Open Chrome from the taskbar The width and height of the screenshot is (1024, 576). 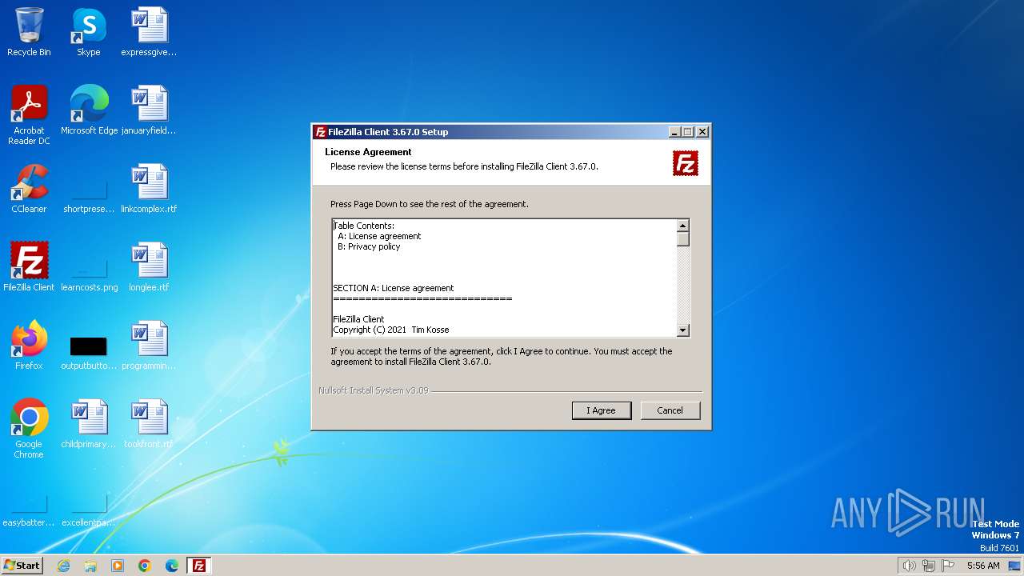(x=145, y=566)
